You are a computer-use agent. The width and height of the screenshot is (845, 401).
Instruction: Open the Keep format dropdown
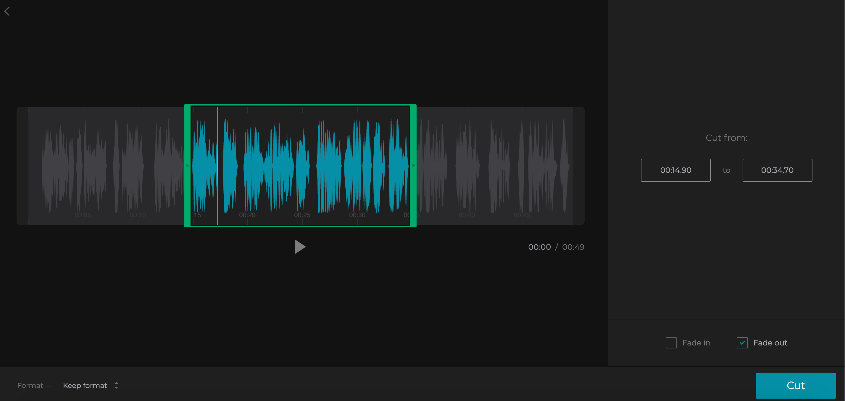85,386
